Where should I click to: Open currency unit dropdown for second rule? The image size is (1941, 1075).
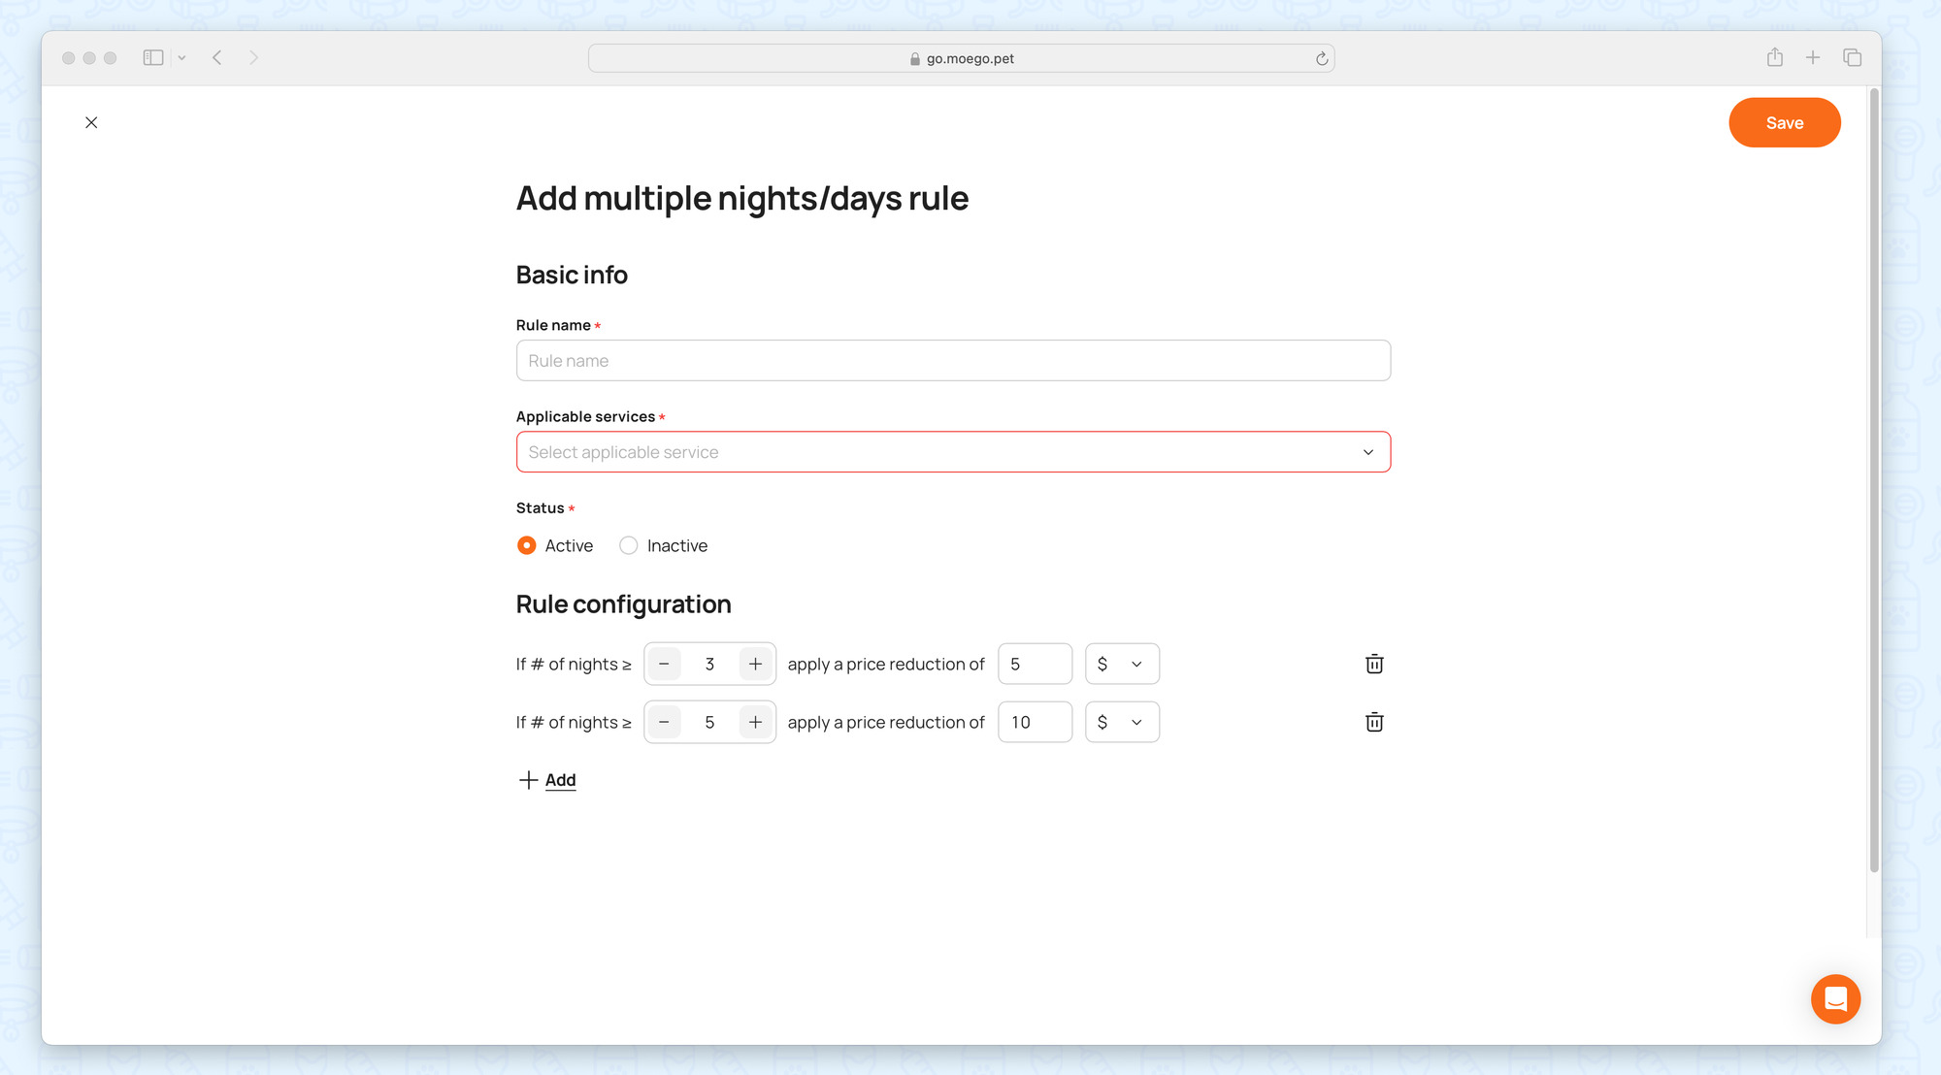[1122, 722]
